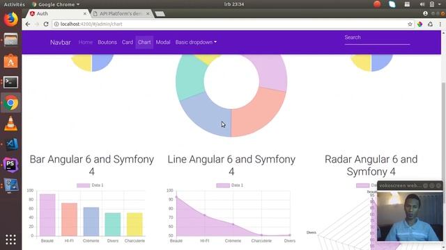
Task: Open the clock calendar showing 23:34
Action: [234, 4]
